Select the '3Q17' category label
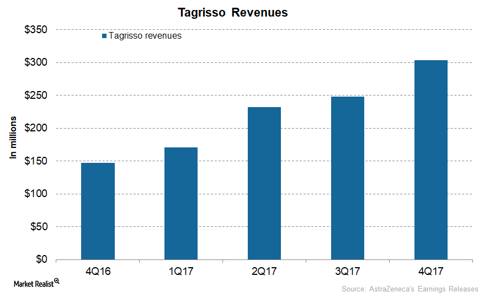 point(348,272)
